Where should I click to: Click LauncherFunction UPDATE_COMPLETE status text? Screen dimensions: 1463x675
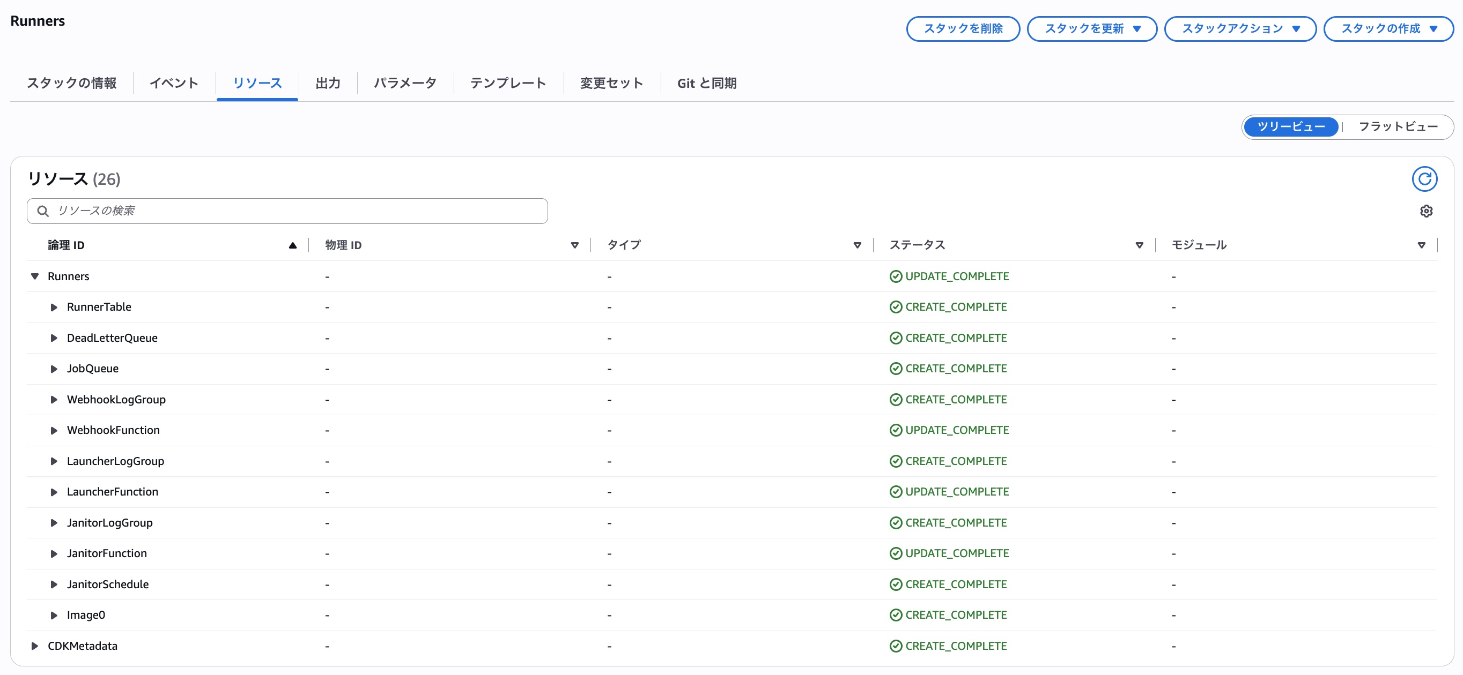957,492
